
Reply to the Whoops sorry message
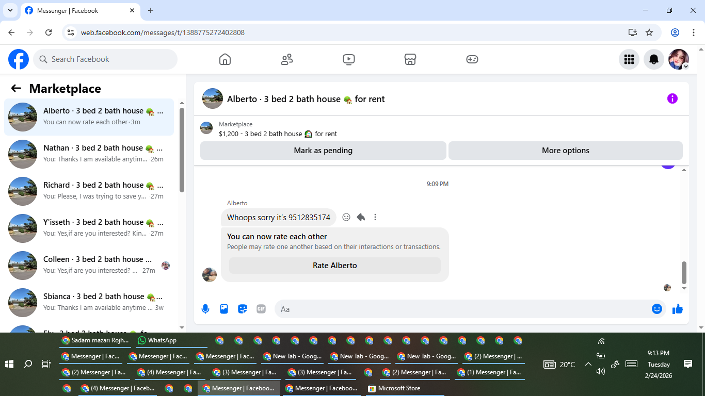[x=361, y=217]
